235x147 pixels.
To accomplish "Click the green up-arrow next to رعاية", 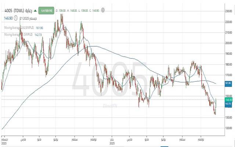I will [36, 10].
